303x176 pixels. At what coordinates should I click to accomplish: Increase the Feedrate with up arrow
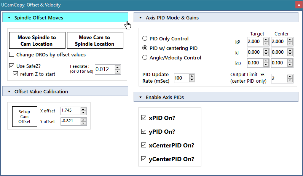click(x=118, y=67)
